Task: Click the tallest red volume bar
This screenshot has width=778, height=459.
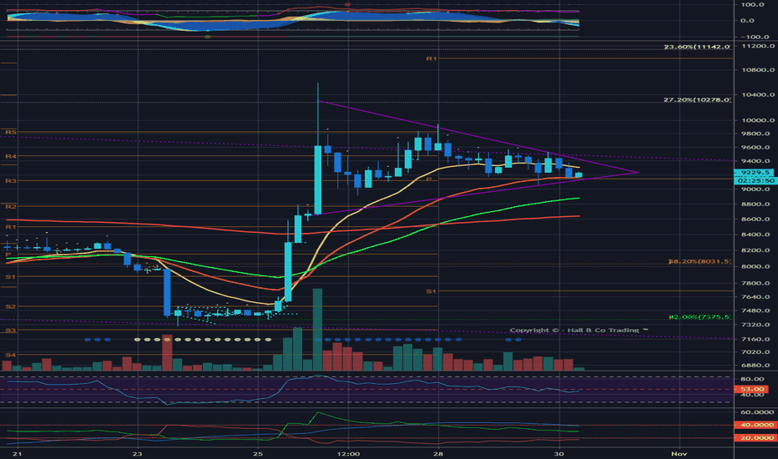Action: [167, 353]
